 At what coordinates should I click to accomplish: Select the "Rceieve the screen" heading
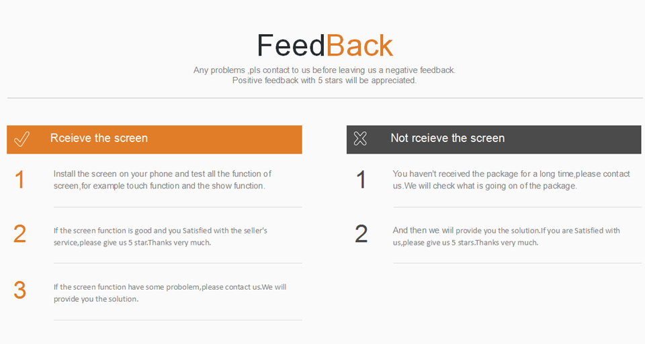click(x=99, y=138)
